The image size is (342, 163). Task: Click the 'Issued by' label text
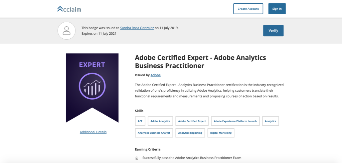click(x=142, y=75)
